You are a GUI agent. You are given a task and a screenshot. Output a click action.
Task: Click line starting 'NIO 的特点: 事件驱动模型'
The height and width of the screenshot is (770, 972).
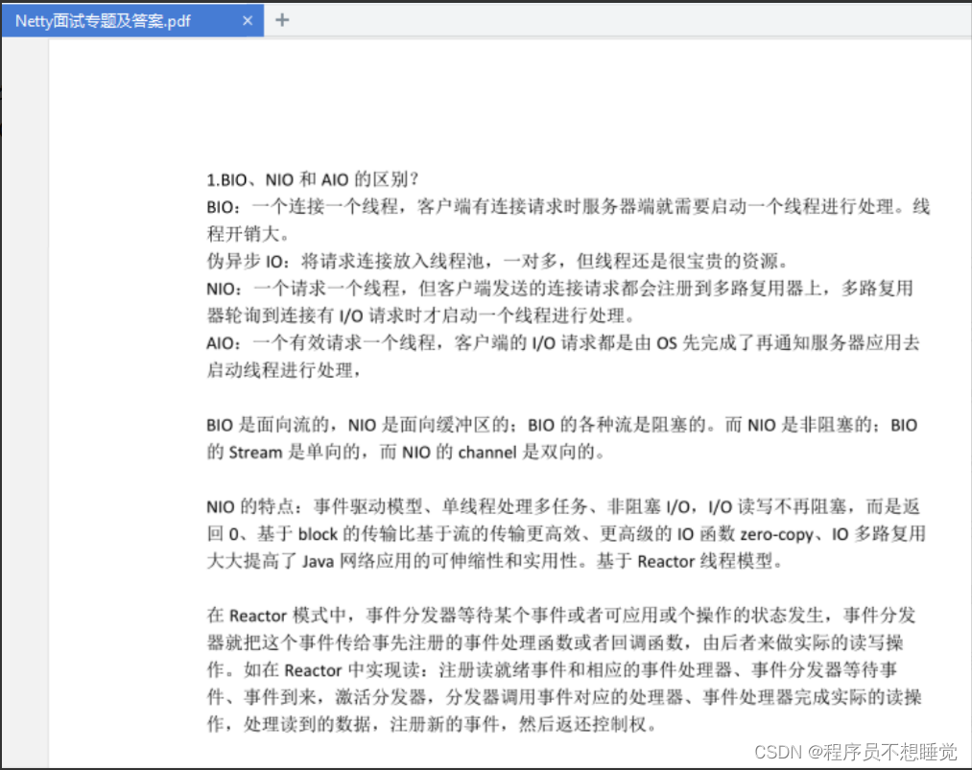[x=563, y=506]
